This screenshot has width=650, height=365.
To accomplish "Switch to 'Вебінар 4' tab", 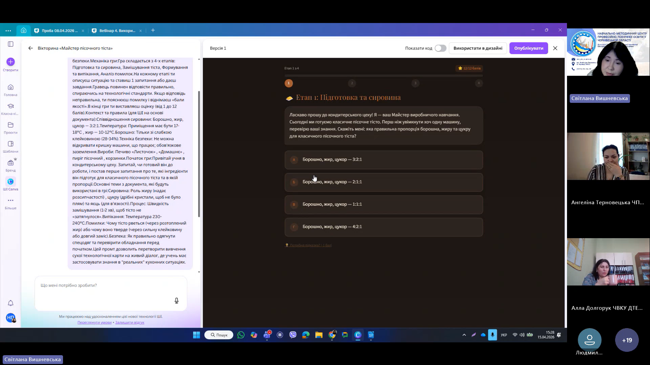I will 117,30.
